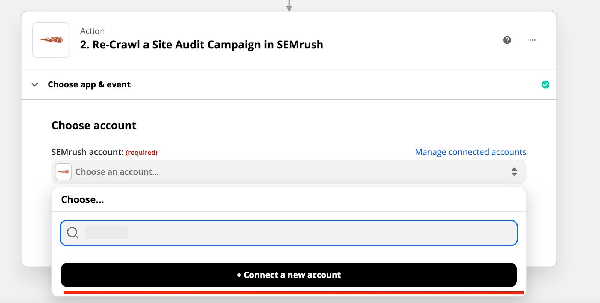Collapse the Choose app & event chevron
The width and height of the screenshot is (600, 303).
click(x=35, y=84)
